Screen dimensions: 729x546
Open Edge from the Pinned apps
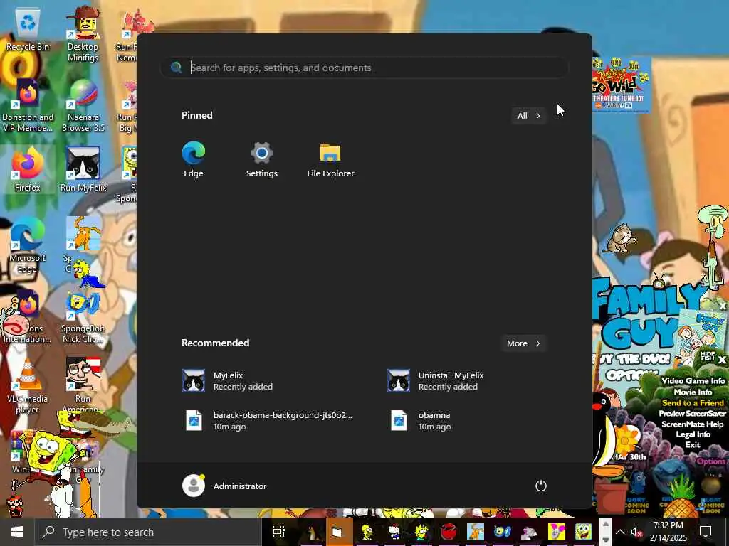(194, 160)
